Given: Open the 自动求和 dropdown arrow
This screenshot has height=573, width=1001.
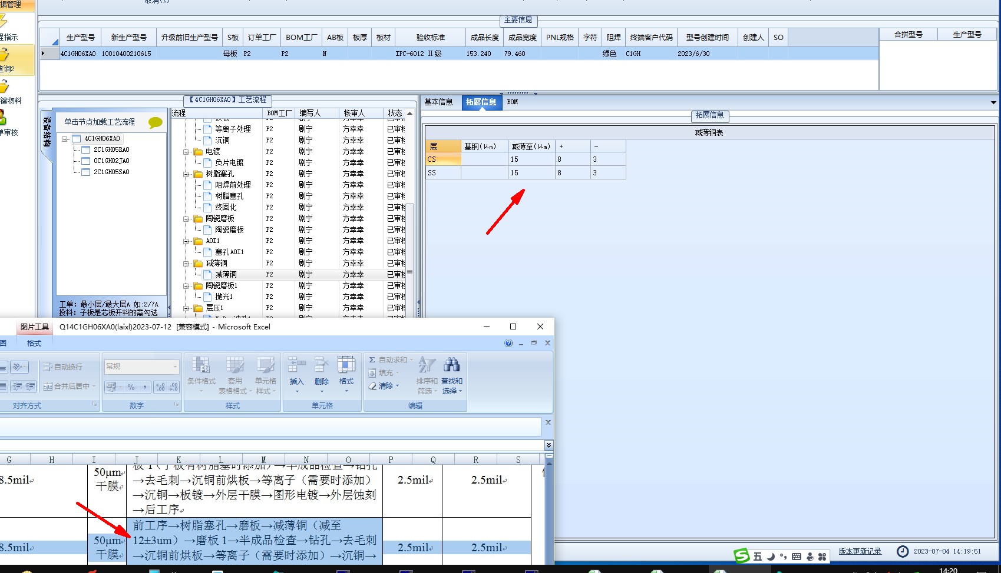Looking at the screenshot, I should (411, 360).
